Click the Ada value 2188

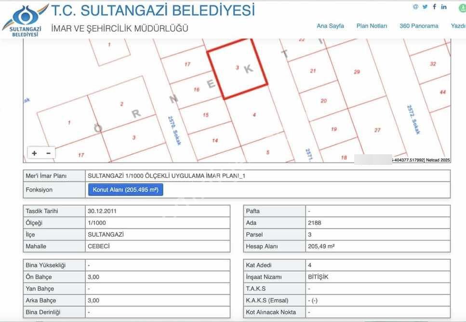pyautogui.click(x=314, y=223)
